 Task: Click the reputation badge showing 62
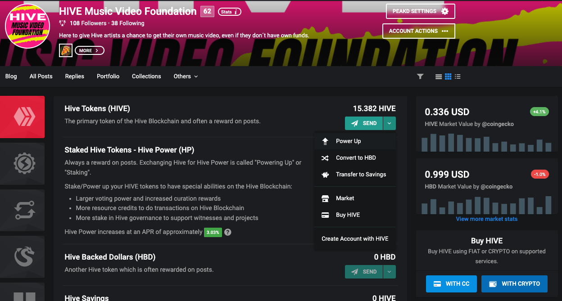(x=207, y=12)
